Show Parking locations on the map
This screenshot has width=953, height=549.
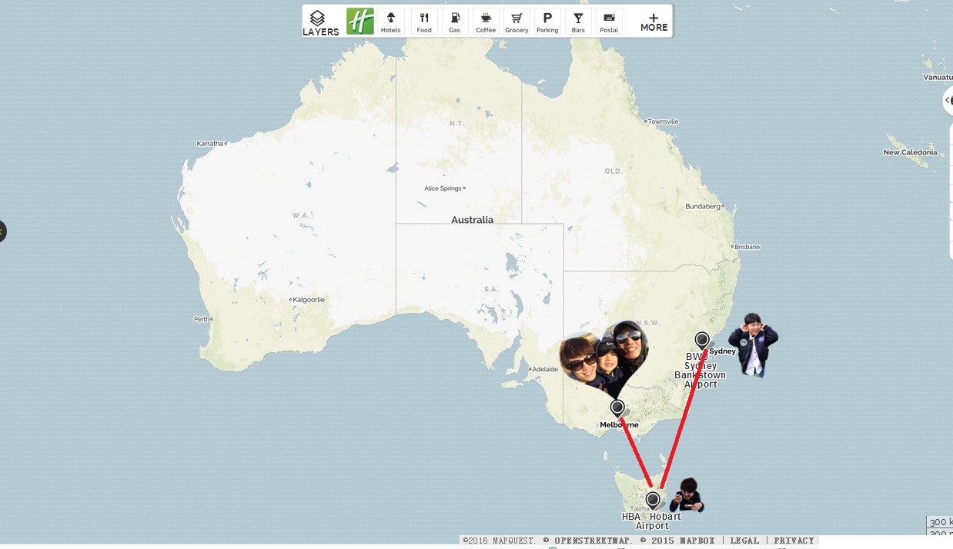tap(547, 22)
